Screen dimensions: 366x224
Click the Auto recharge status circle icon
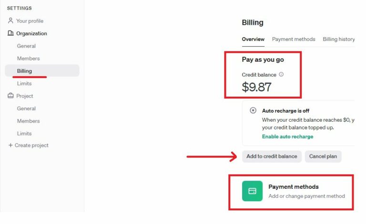253,110
